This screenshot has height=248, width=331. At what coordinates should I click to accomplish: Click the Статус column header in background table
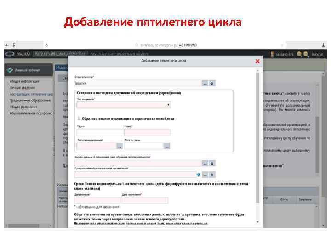284,200
